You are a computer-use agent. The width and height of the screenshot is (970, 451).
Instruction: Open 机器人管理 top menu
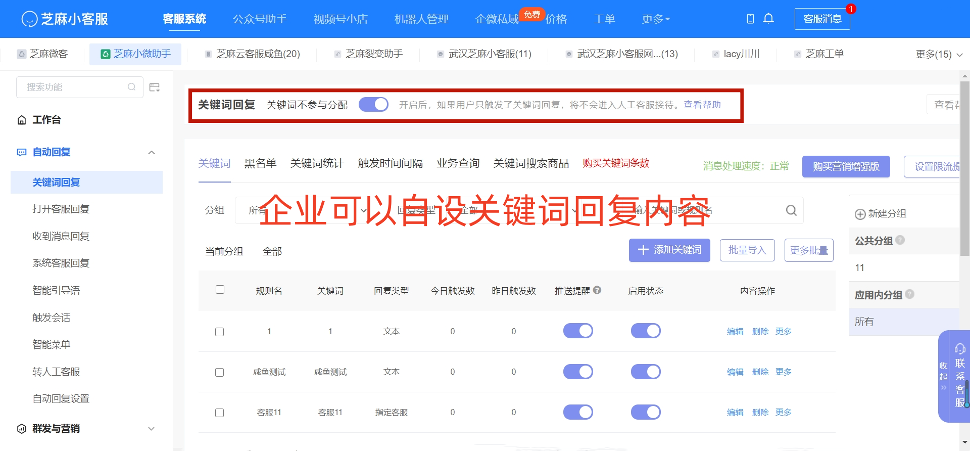421,19
